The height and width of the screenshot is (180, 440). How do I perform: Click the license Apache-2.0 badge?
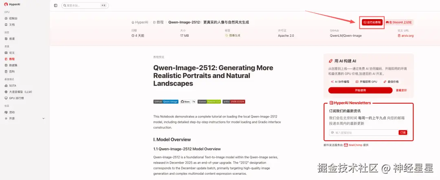[209, 102]
